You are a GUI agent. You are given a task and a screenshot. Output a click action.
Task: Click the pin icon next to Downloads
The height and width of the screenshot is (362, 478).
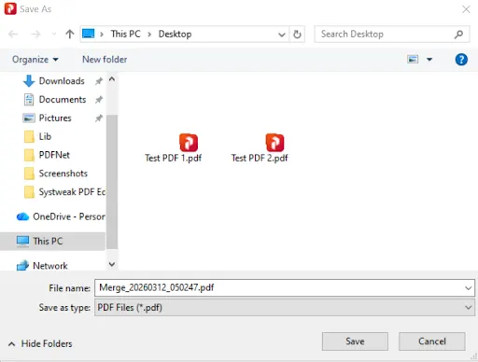(99, 81)
